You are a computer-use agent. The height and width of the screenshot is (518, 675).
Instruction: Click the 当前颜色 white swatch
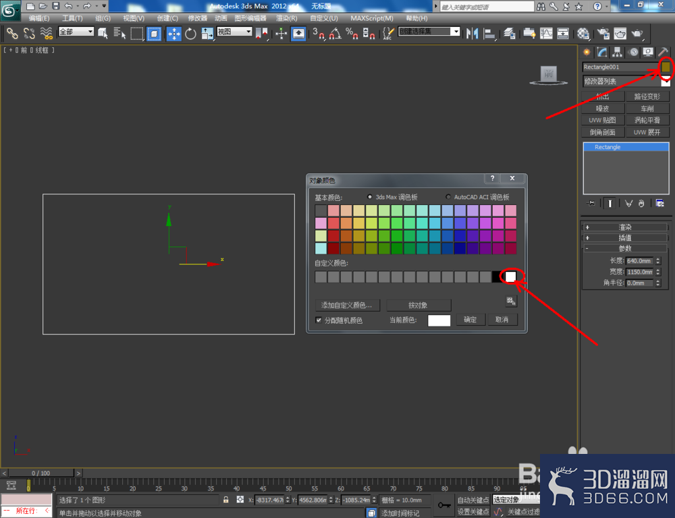click(x=439, y=320)
